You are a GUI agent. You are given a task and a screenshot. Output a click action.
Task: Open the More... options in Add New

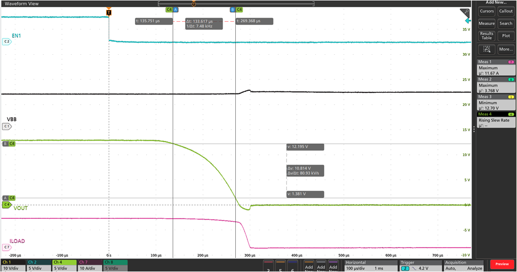(x=506, y=49)
